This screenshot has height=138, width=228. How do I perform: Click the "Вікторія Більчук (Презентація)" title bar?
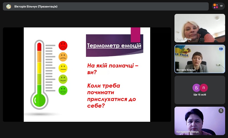point(36,6)
